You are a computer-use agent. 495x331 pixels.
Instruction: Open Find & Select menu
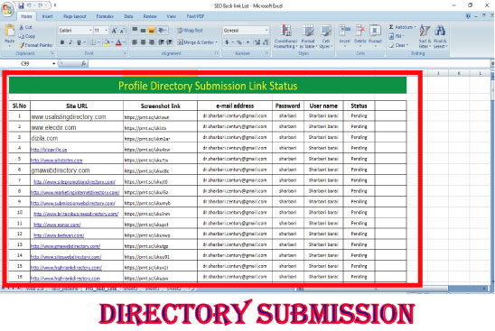440,36
